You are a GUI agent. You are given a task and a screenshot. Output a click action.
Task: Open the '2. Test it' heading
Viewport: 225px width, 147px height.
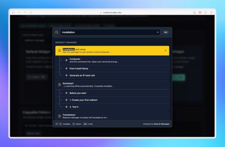(x=112, y=107)
